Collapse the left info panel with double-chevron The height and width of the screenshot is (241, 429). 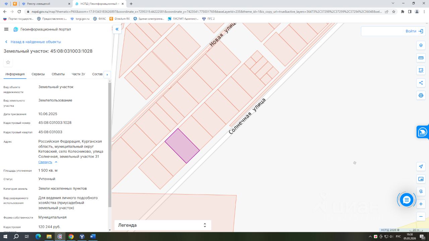coord(117,29)
